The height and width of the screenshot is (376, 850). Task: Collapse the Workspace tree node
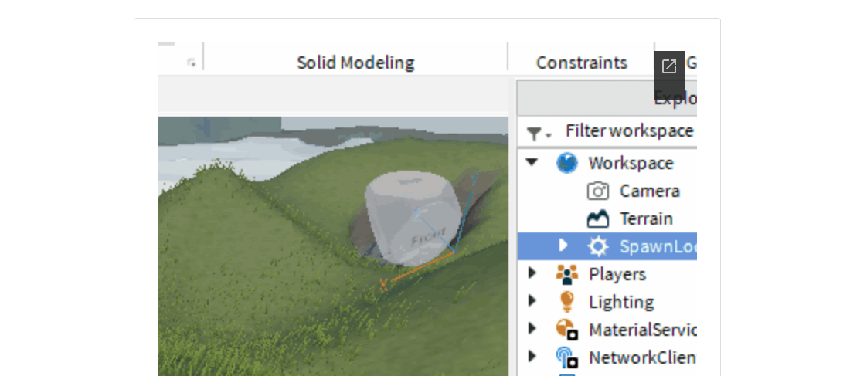532,163
